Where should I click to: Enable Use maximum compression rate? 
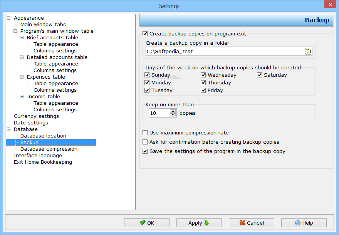(x=145, y=133)
